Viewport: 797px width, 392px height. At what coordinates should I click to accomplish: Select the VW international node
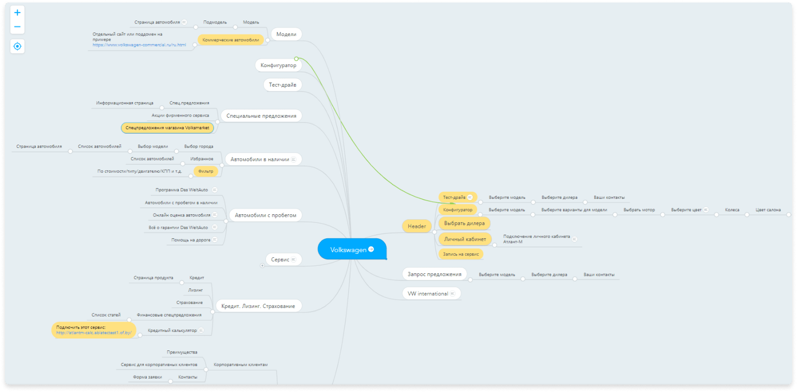tap(431, 294)
